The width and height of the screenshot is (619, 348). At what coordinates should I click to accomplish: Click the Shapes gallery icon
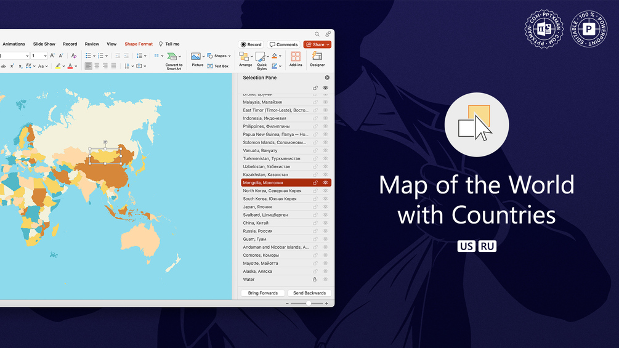(210, 55)
